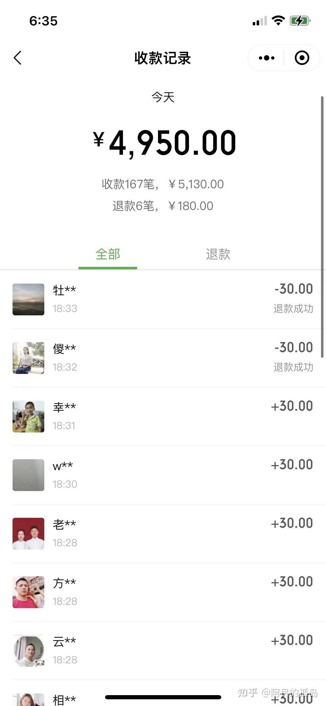Screen dimensions: 326x706
Task: Tap the avatar for 幸**
Action: (x=28, y=417)
